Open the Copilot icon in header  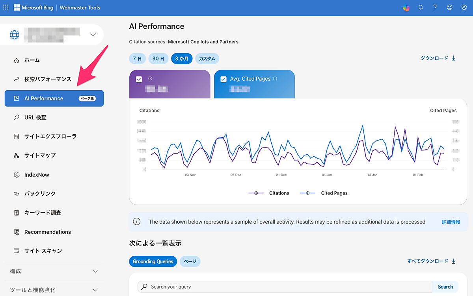coord(406,7)
